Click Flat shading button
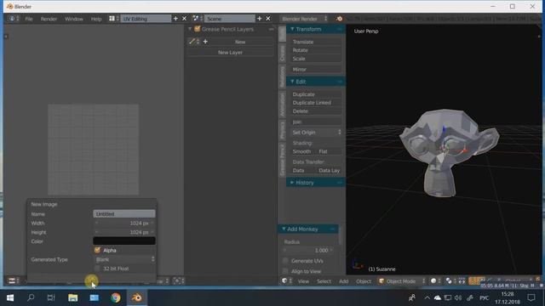The image size is (545, 306). tap(330, 151)
